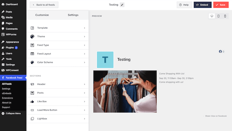Select the Facebook Feed menu item
This screenshot has height=131, width=232.
pos(13,78)
